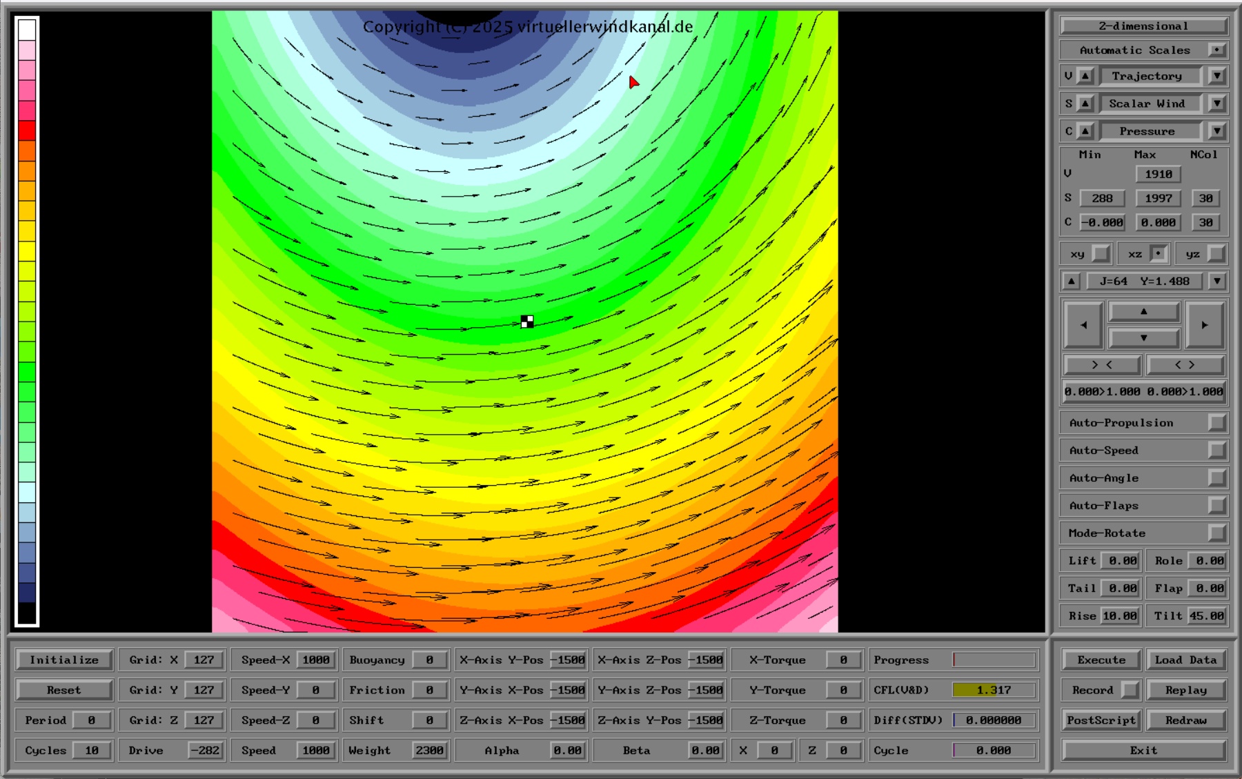The width and height of the screenshot is (1242, 779).
Task: Click the zoom in '> <' button
Action: click(1101, 364)
